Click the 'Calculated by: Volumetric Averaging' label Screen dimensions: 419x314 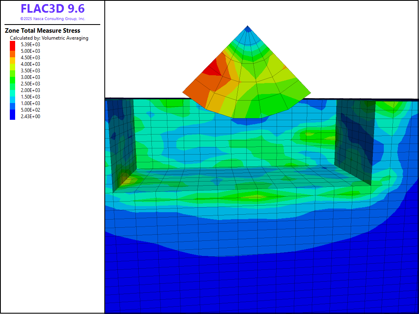point(49,38)
